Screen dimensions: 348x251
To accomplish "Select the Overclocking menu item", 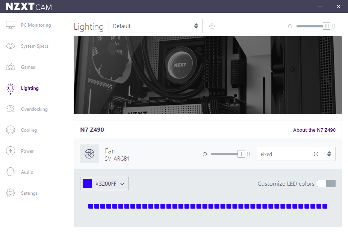I will pyautogui.click(x=34, y=109).
